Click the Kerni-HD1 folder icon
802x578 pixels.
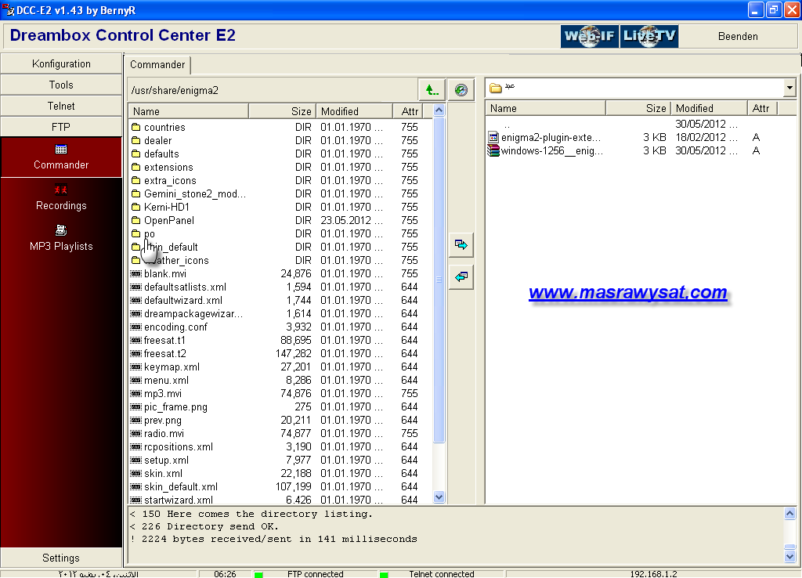[x=135, y=207]
